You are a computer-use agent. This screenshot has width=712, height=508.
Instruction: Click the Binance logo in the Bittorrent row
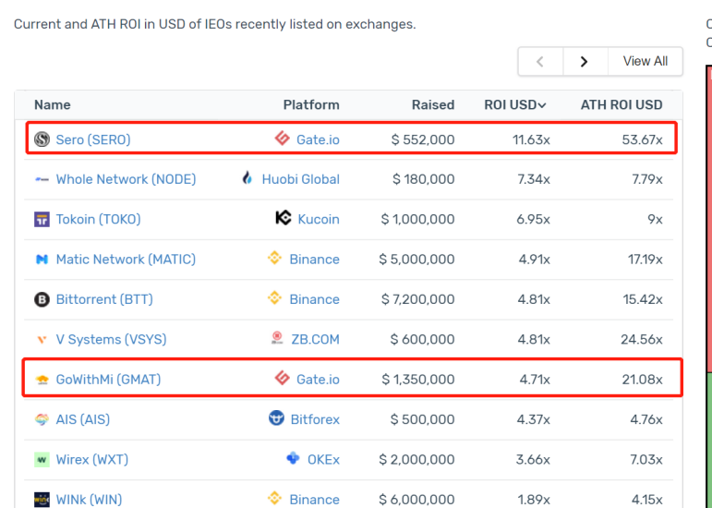(x=274, y=298)
